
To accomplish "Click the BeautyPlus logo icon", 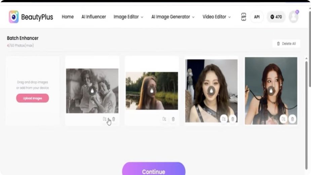I will (14, 17).
